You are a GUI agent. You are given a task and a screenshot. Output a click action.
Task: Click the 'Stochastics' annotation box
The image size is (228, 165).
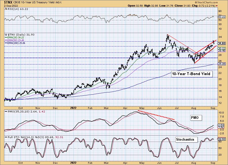pyautogui.click(x=186, y=140)
